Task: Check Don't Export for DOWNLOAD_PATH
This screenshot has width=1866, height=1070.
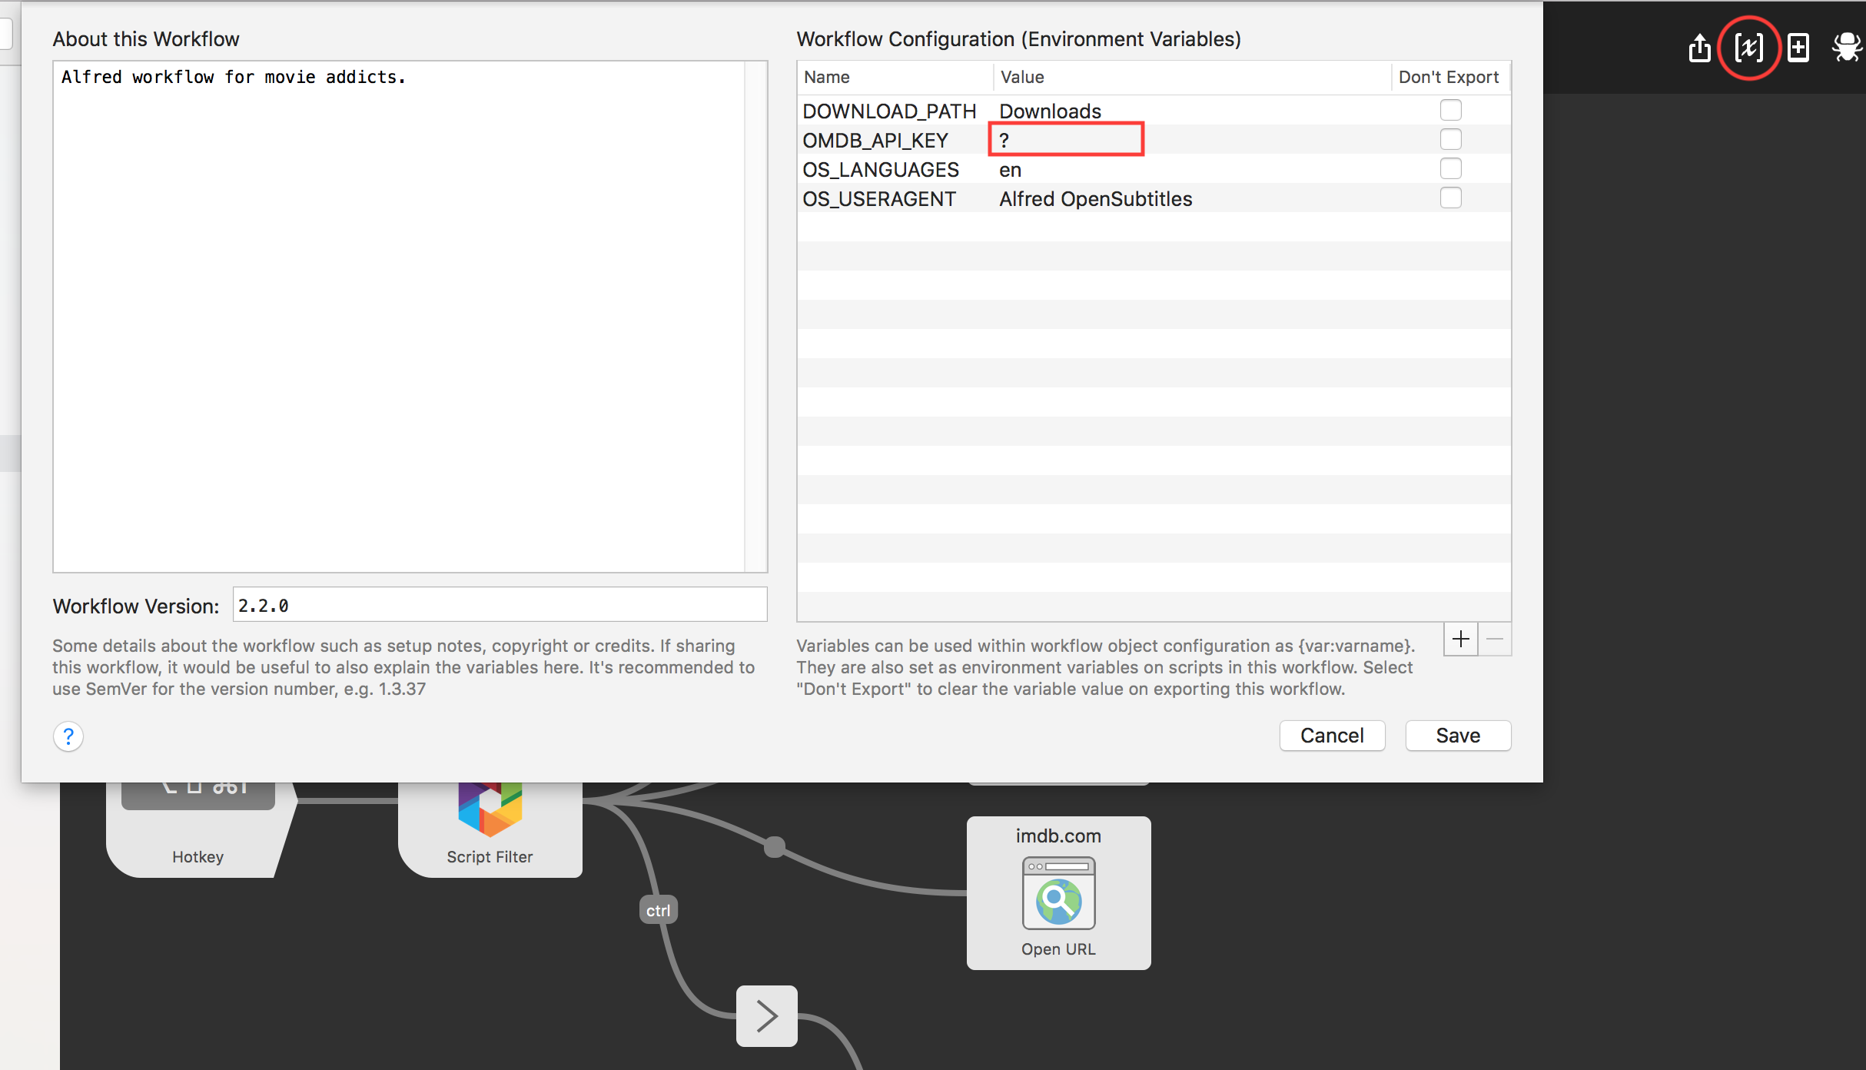Action: [x=1450, y=111]
